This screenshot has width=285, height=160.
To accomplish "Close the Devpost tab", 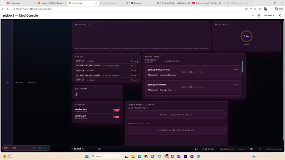I will point(158,3).
